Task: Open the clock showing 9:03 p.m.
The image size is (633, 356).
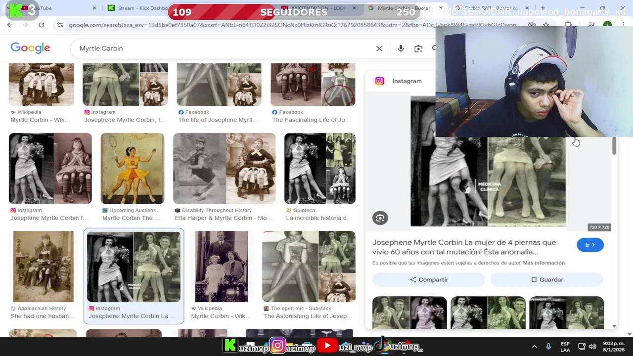Action: (615, 347)
